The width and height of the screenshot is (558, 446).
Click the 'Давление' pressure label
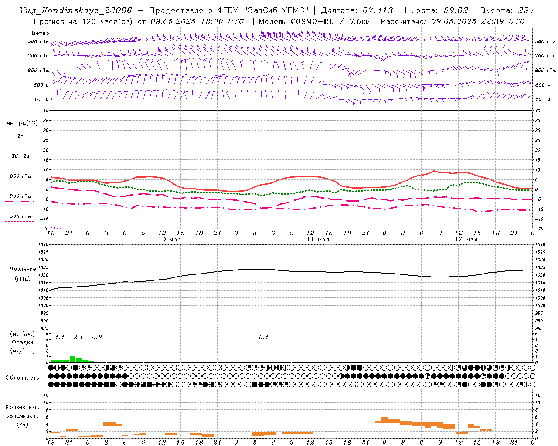23,269
